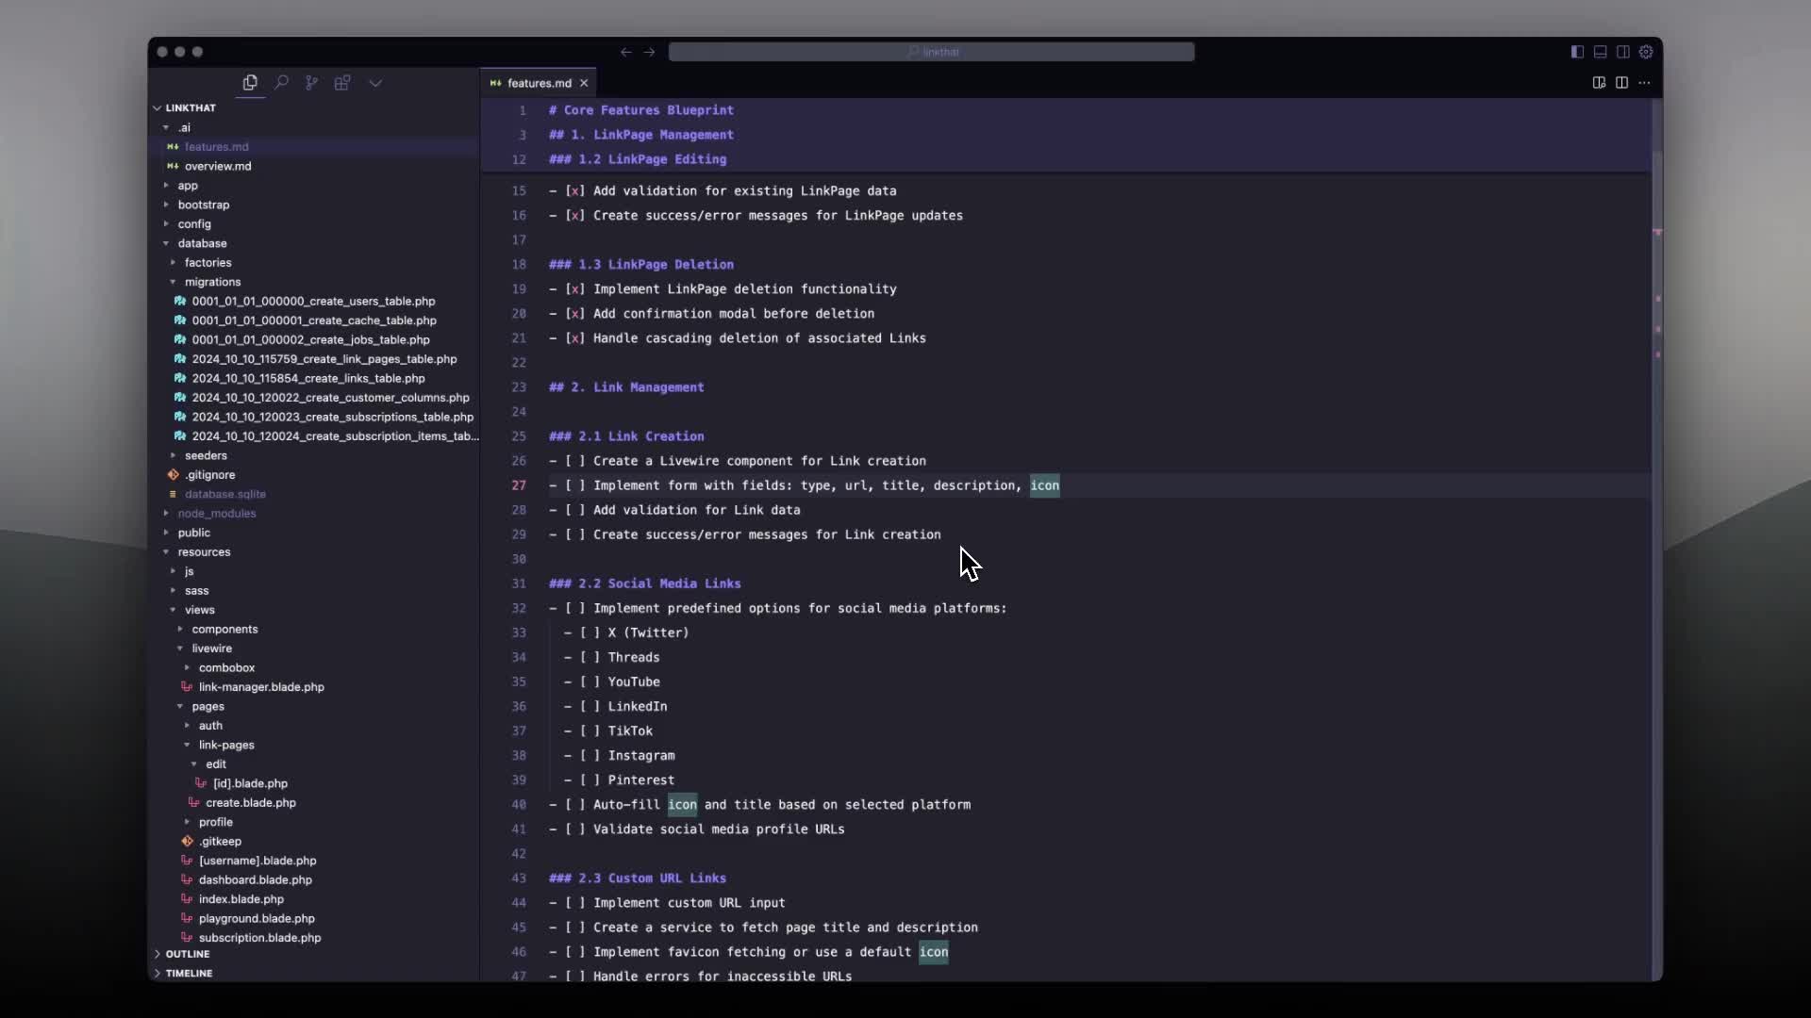
Task: Click the source control icon in sidebar
Action: pos(311,82)
